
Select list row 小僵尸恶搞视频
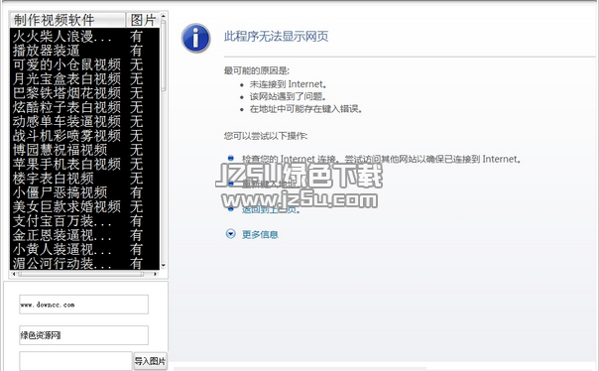coord(84,191)
